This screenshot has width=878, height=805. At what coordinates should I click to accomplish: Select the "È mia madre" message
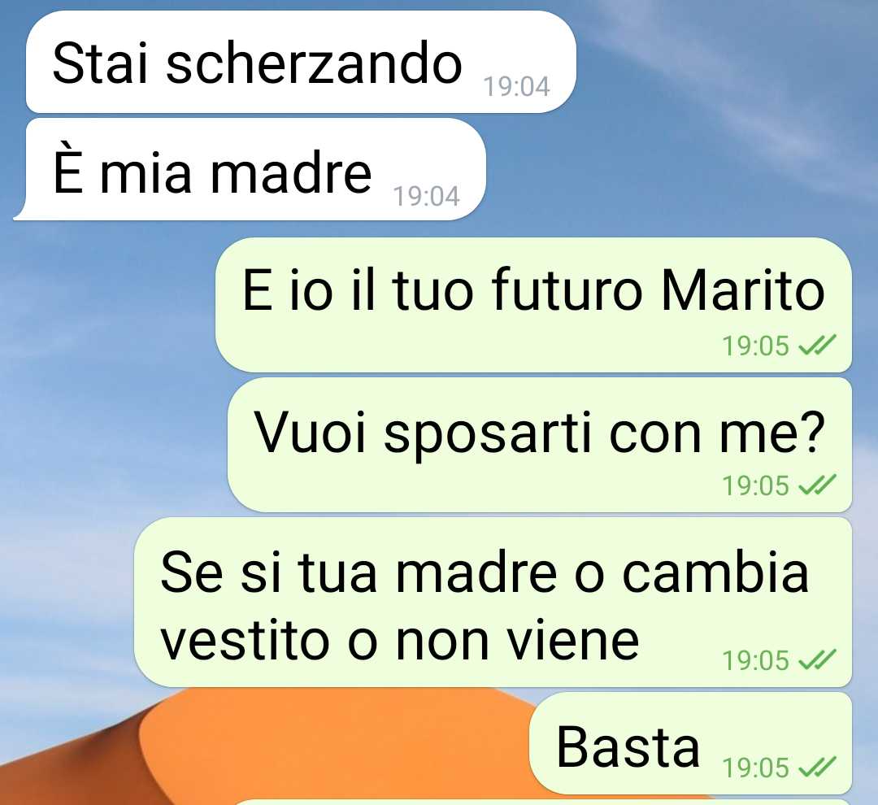[x=250, y=169]
